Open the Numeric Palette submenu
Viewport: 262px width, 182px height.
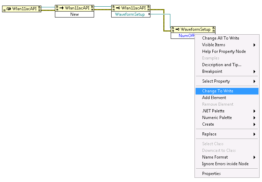click(x=217, y=118)
